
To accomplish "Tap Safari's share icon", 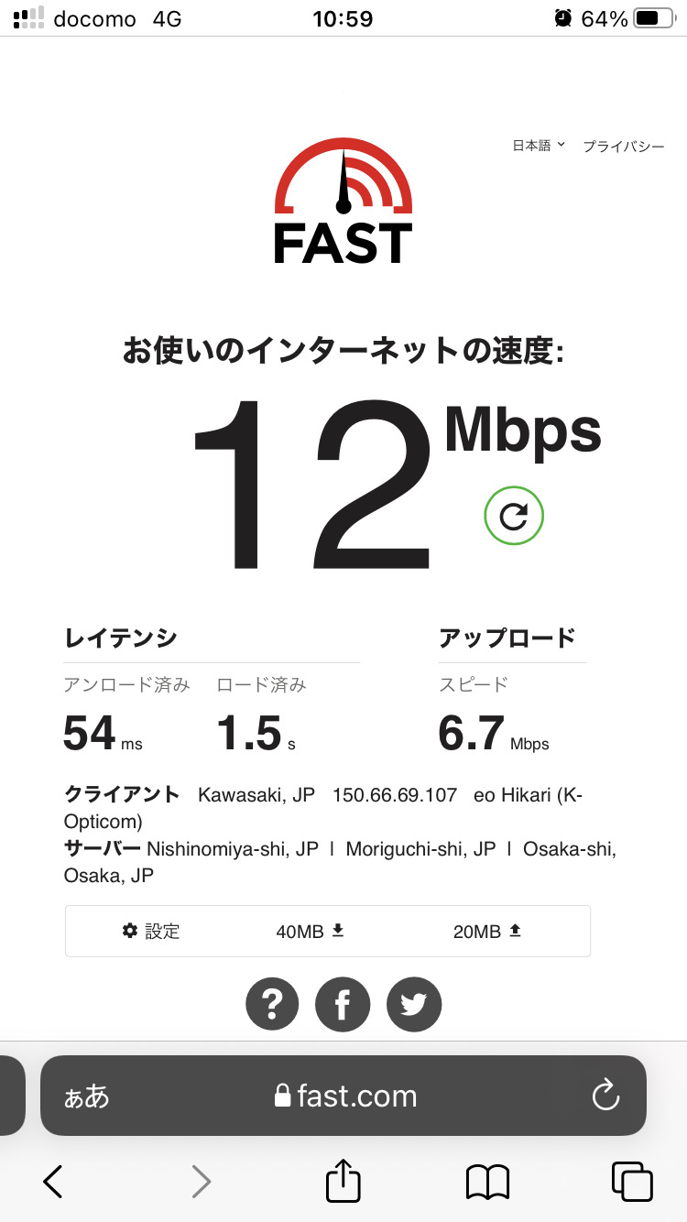I will click(x=343, y=1182).
